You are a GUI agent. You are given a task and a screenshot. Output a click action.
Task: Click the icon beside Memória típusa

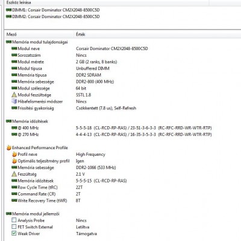(x=14, y=75)
